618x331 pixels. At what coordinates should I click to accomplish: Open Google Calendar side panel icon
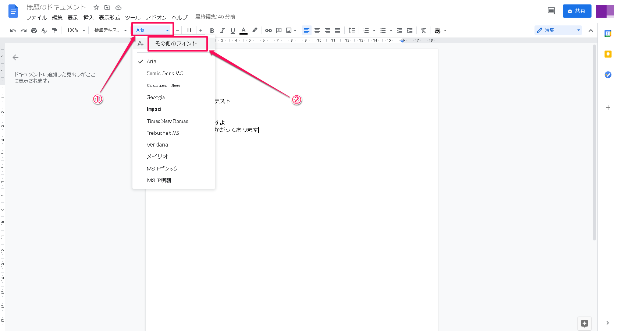(608, 34)
